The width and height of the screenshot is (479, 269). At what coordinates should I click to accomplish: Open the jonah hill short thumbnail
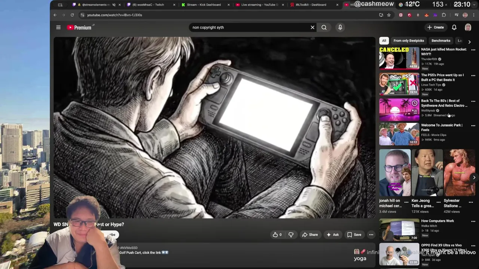395,173
